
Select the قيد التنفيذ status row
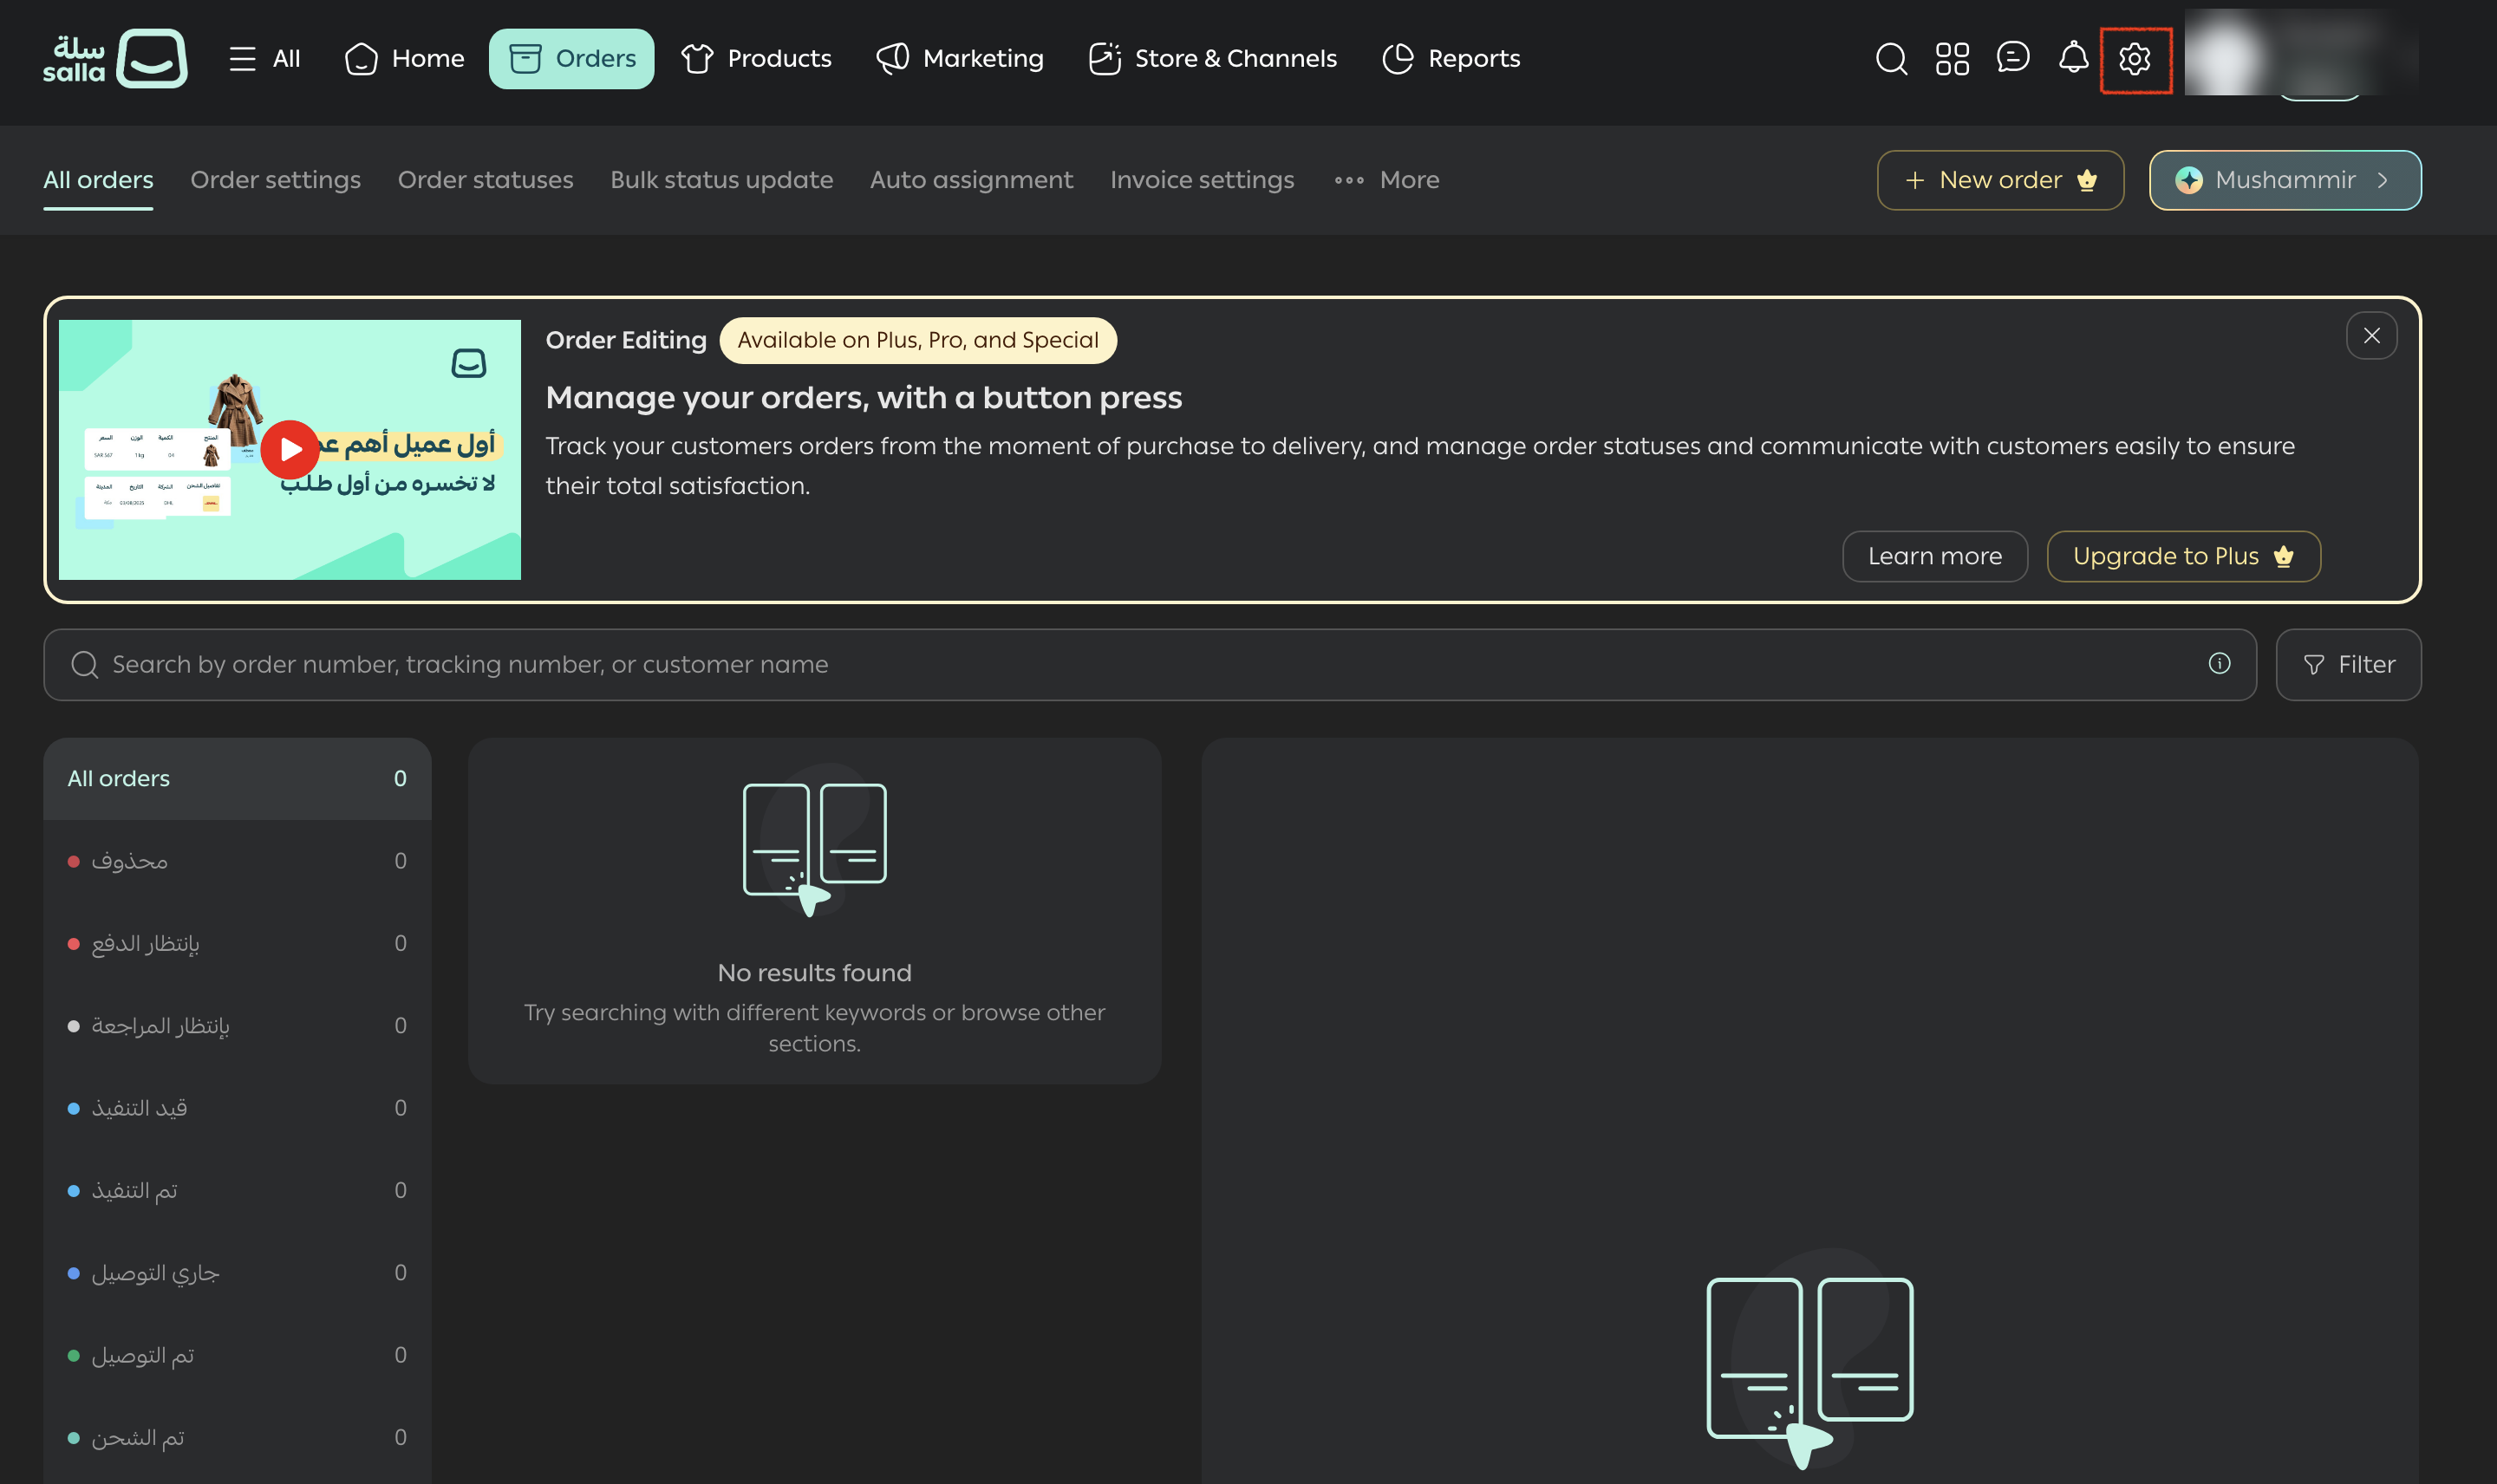coord(237,1108)
